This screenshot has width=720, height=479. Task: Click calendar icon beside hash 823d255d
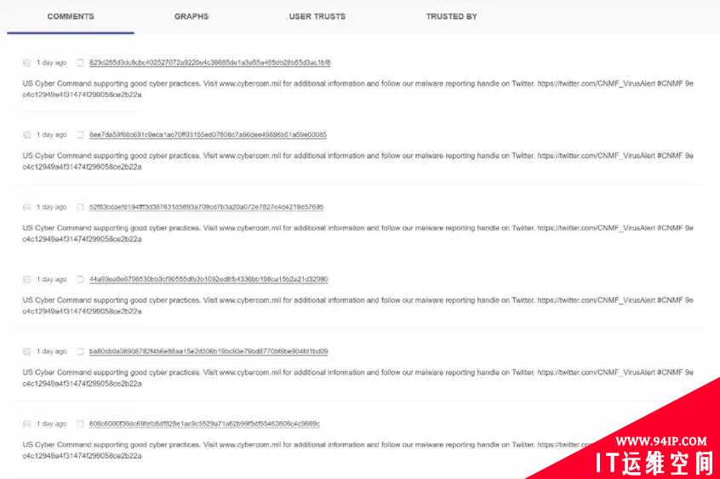click(x=27, y=62)
